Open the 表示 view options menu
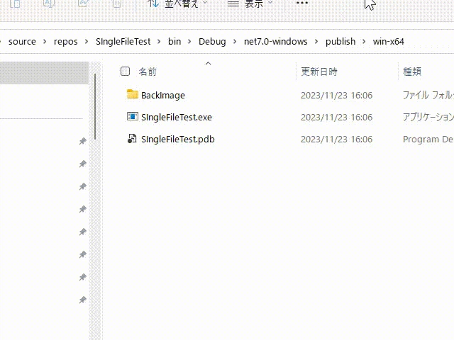 click(x=250, y=4)
